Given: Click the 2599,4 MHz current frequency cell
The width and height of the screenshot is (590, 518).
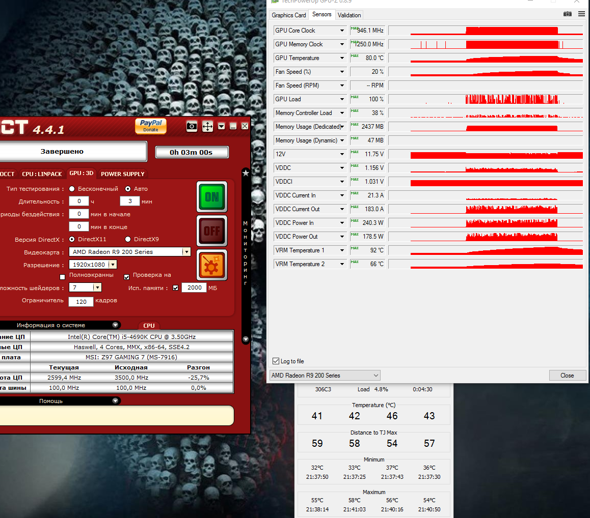Looking at the screenshot, I should tap(64, 378).
